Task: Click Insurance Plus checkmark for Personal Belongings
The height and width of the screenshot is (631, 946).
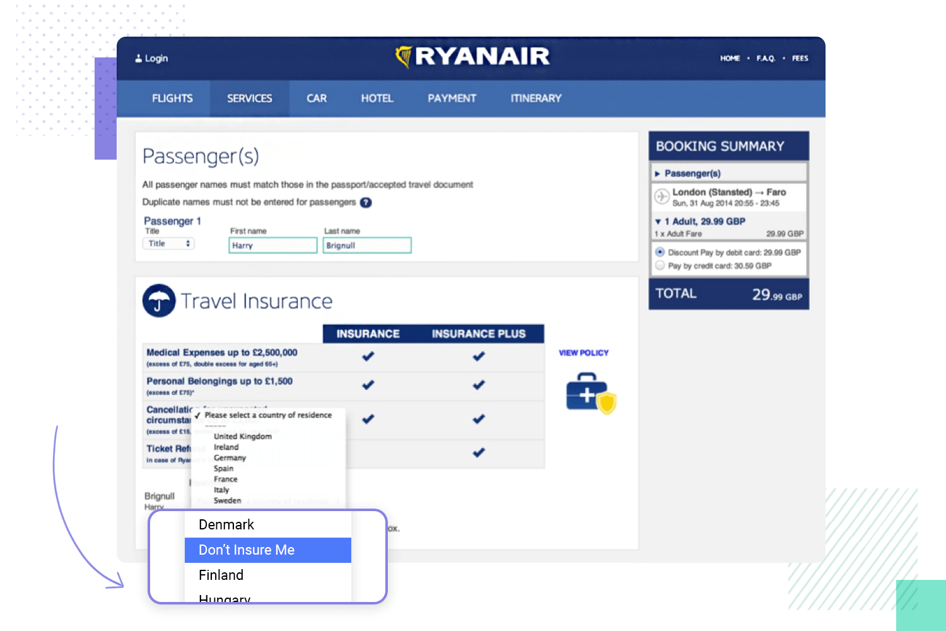Action: (479, 385)
